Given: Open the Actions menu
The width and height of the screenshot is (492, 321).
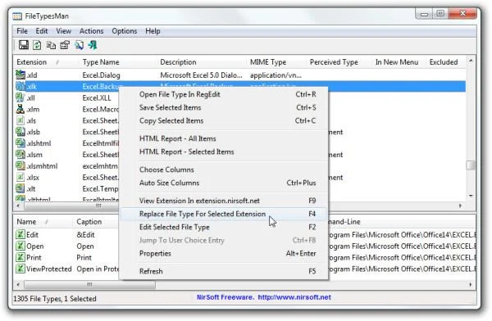Looking at the screenshot, I should click(x=91, y=31).
